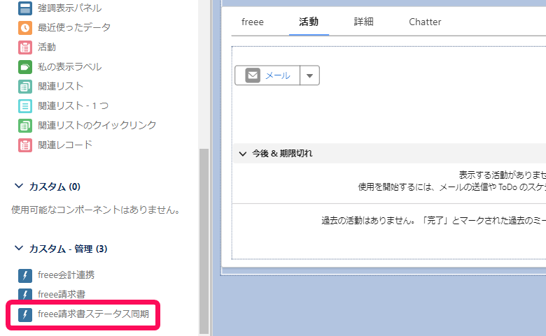546x336 pixels.
Task: Switch to the Chatter tab
Action: [425, 22]
